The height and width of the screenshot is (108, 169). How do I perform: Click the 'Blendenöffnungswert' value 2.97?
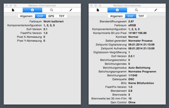point(131,22)
